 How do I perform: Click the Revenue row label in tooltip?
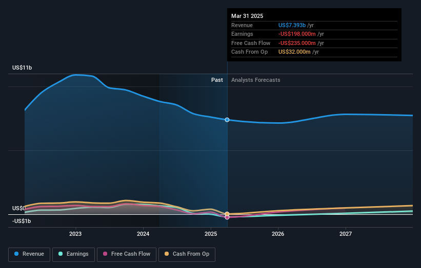click(x=242, y=25)
